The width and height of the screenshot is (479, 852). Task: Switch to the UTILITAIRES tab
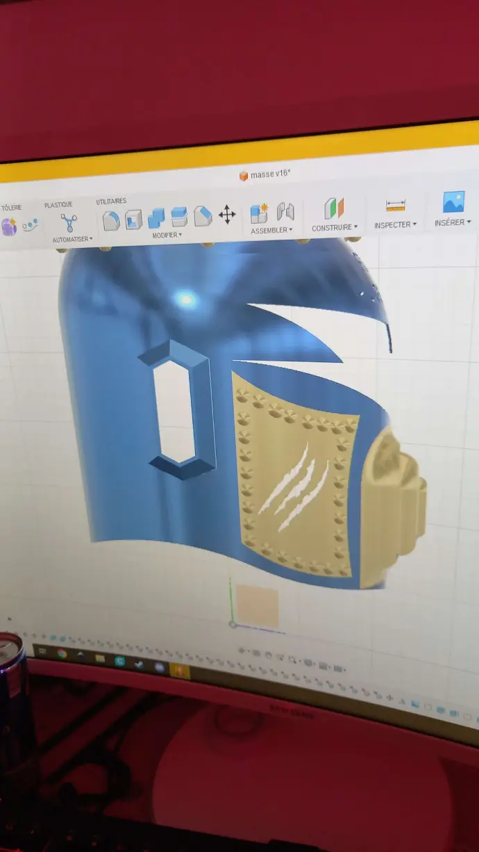[111, 202]
